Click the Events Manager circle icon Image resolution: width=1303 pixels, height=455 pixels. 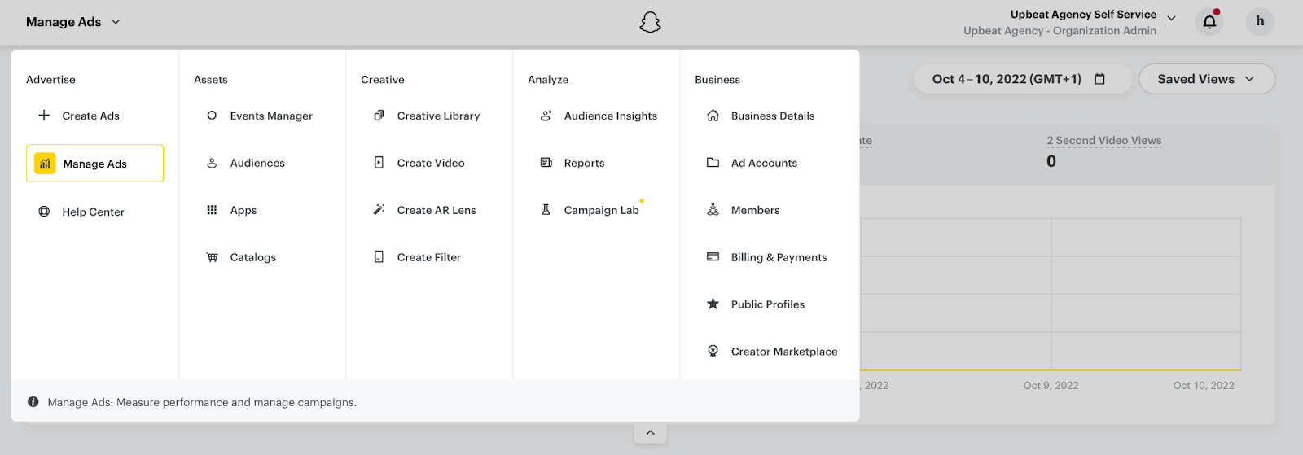pos(212,116)
